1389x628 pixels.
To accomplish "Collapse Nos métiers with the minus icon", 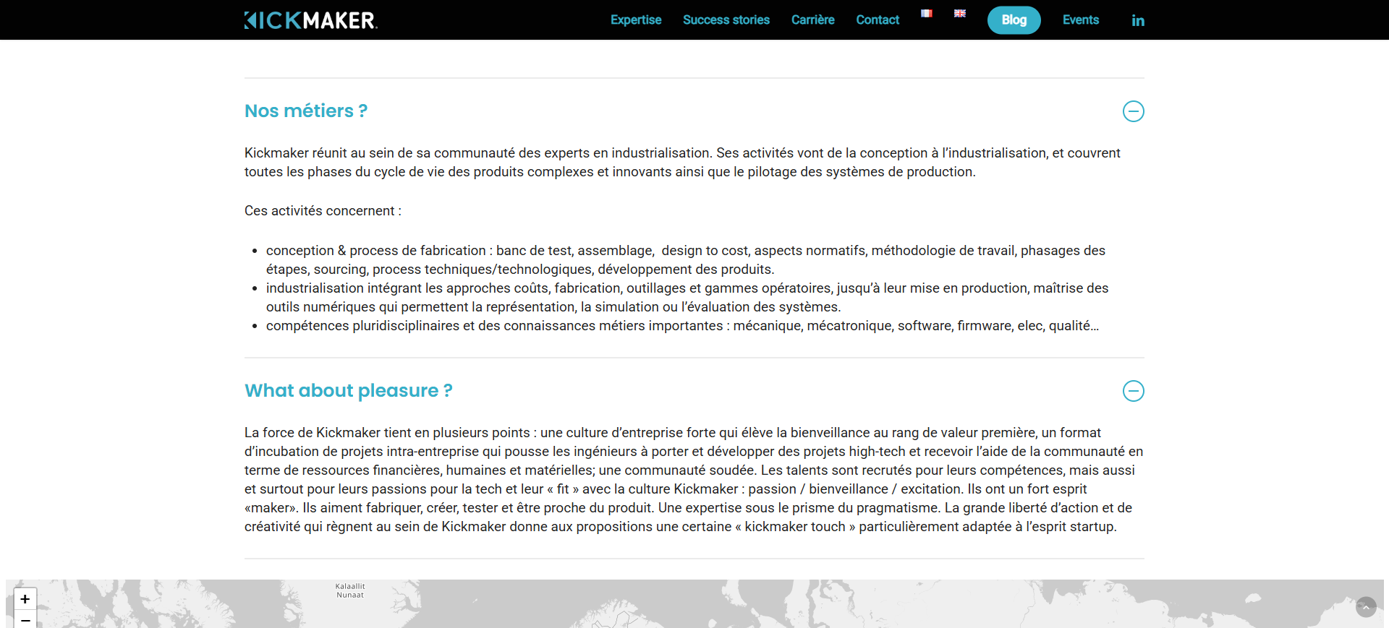I will coord(1133,111).
